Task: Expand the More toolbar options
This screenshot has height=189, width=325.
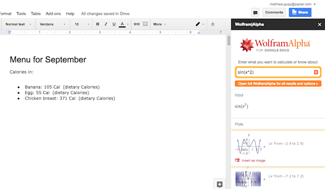Action: coord(159,24)
